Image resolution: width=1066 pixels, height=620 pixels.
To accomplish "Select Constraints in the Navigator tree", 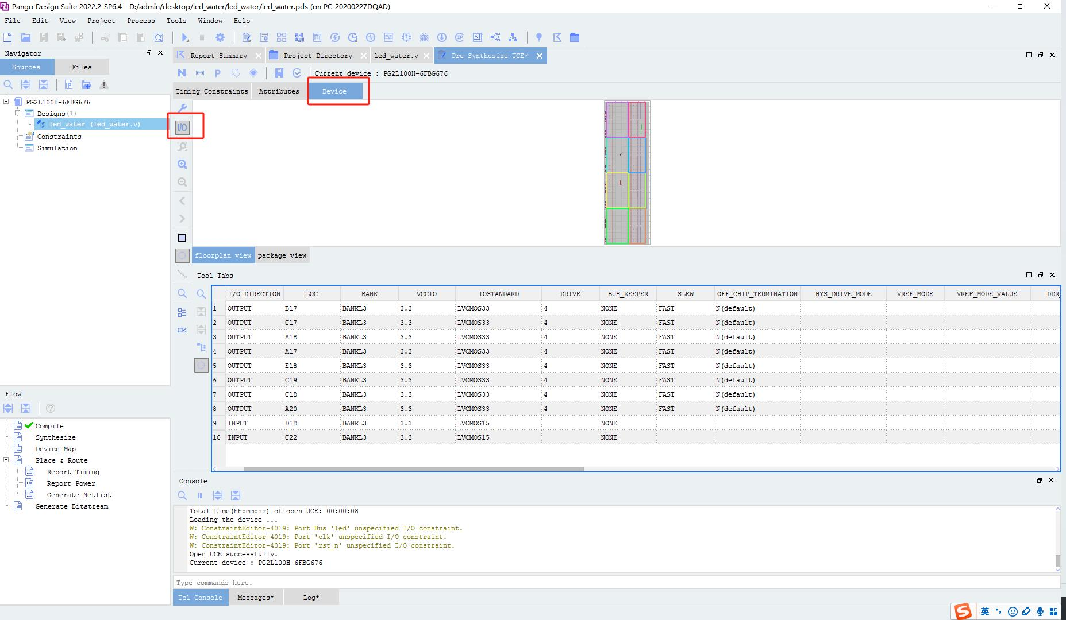I will coord(59,137).
